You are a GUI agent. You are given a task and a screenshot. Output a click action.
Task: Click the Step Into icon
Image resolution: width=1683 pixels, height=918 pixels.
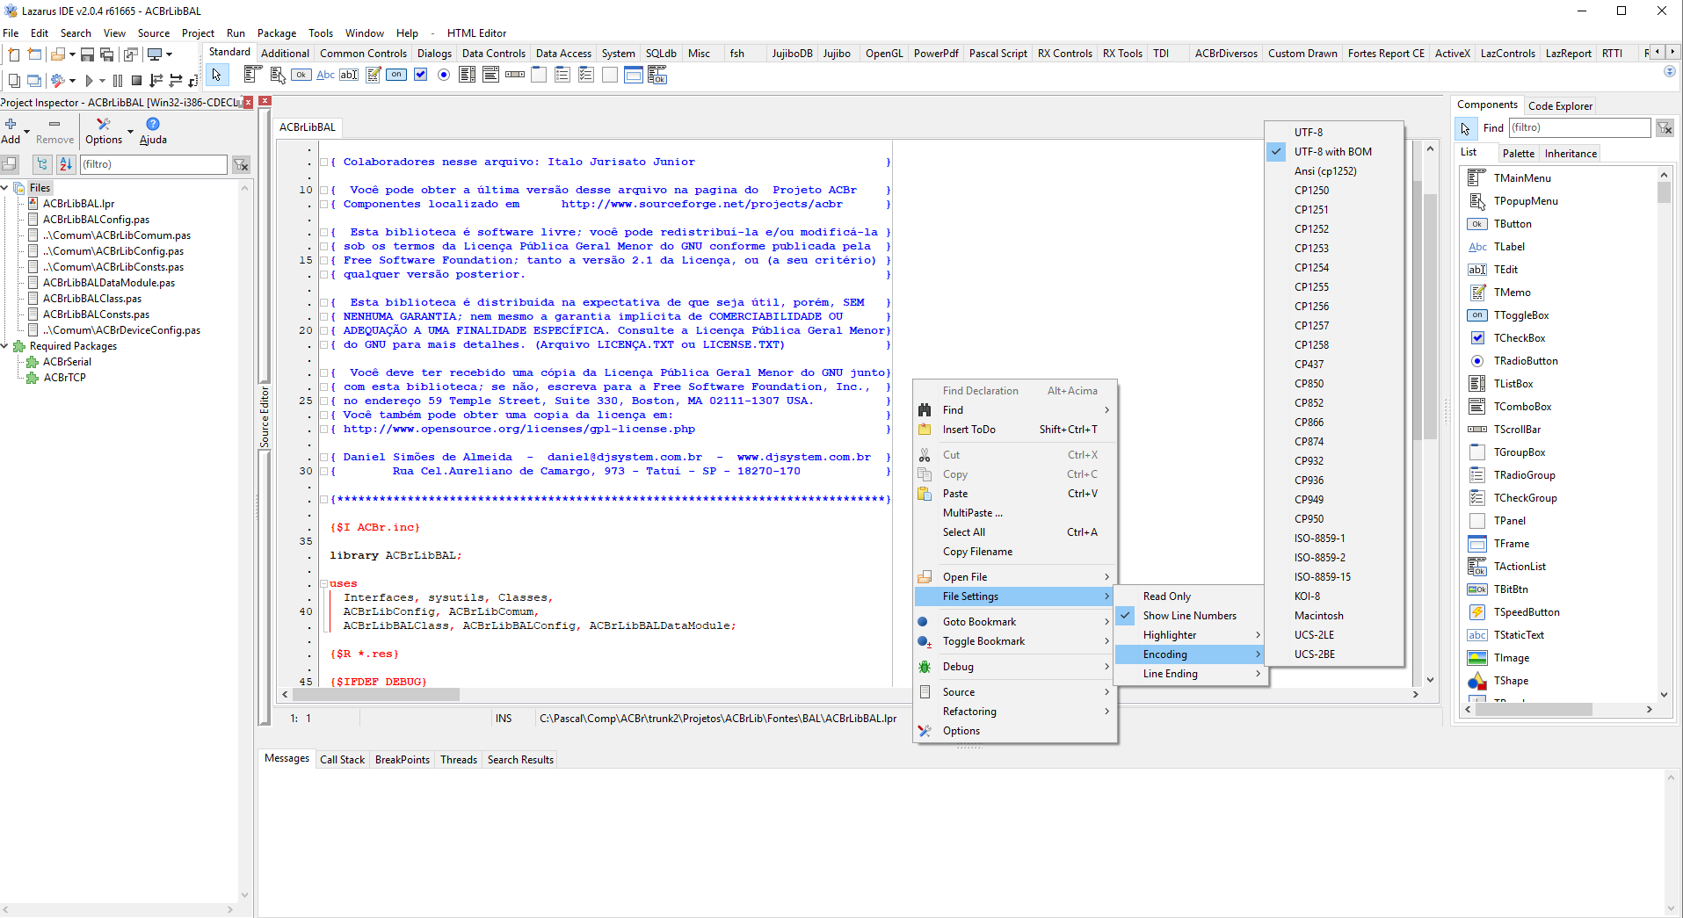(156, 81)
